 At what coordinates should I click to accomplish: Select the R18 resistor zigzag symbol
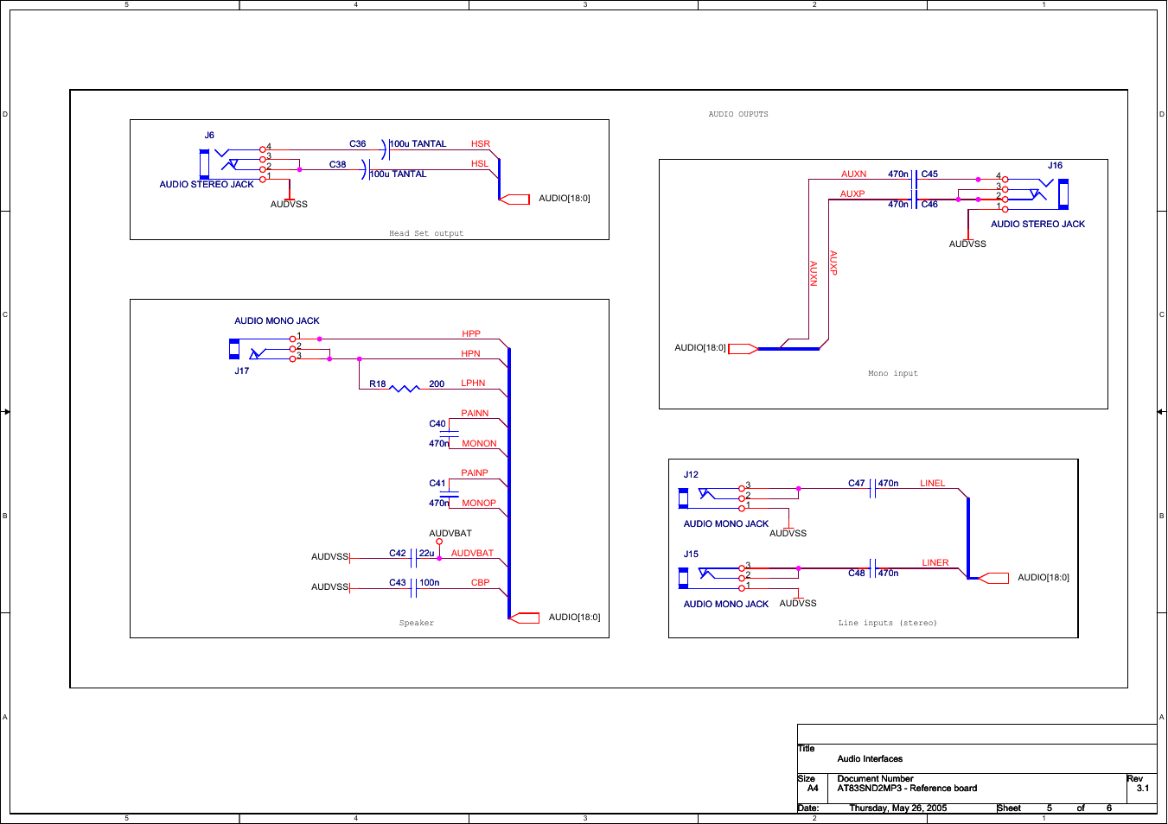pos(405,389)
